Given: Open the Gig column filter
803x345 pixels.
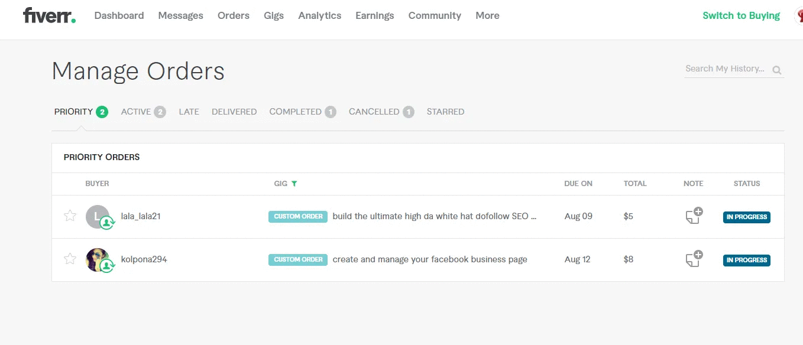Looking at the screenshot, I should pos(294,184).
